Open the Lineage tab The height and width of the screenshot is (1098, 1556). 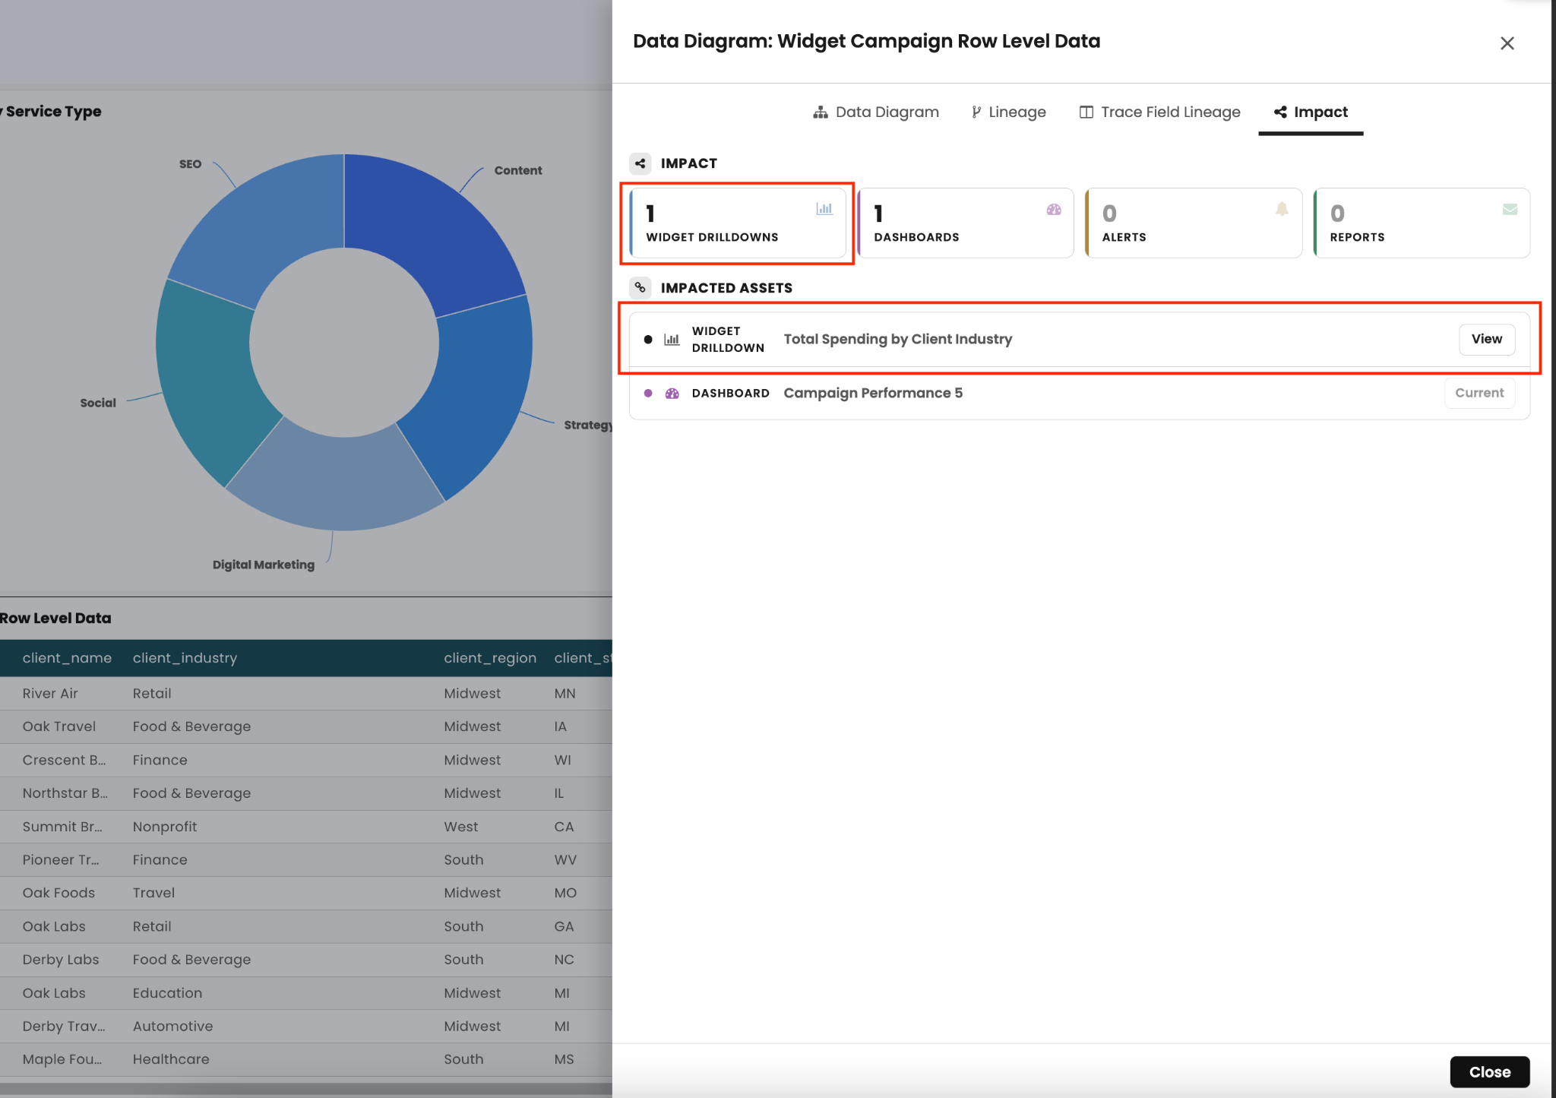1008,112
